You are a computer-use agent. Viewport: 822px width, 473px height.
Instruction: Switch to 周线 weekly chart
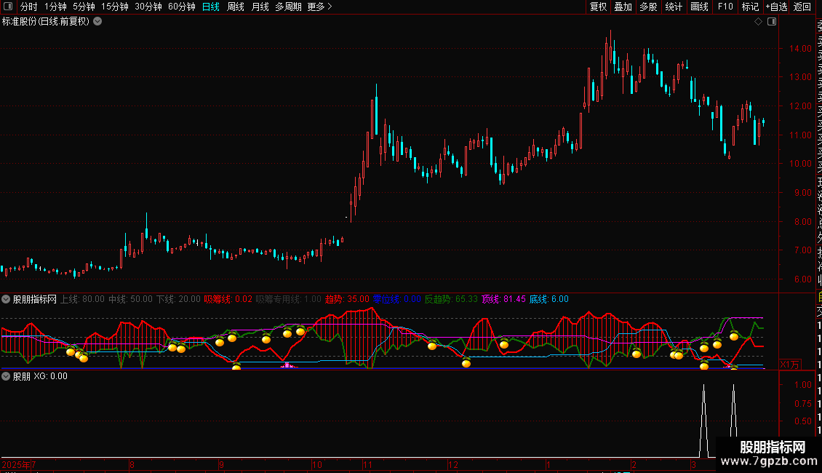tap(236, 7)
